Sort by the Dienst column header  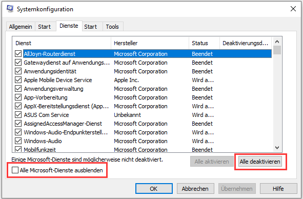click(x=62, y=43)
